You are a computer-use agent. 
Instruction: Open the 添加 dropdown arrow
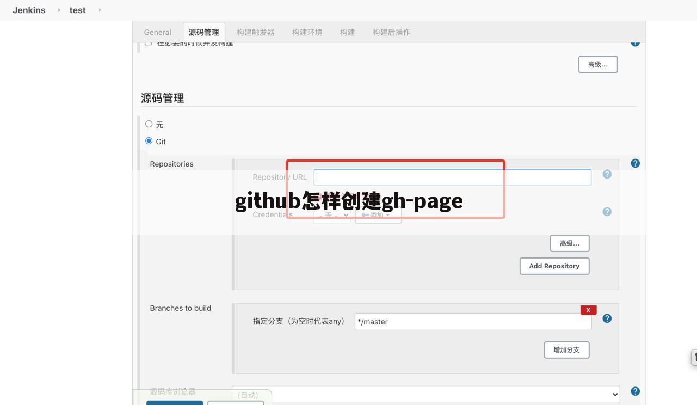coord(388,214)
